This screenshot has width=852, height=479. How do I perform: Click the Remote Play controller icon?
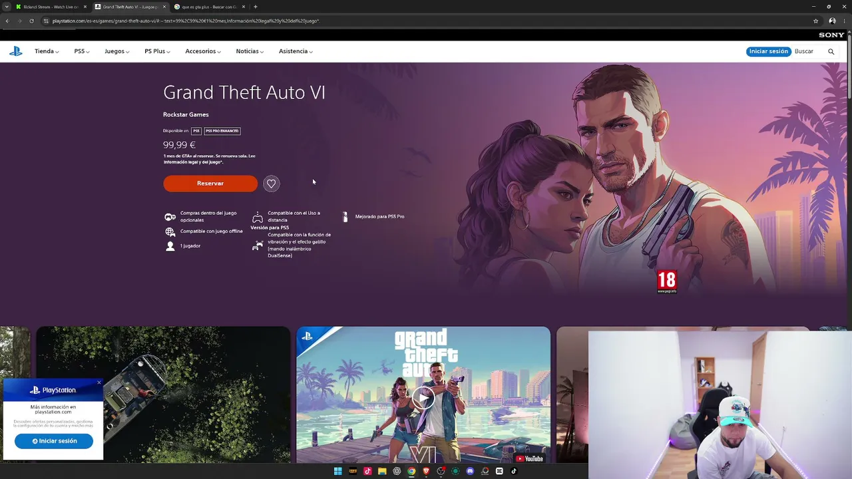pyautogui.click(x=258, y=217)
